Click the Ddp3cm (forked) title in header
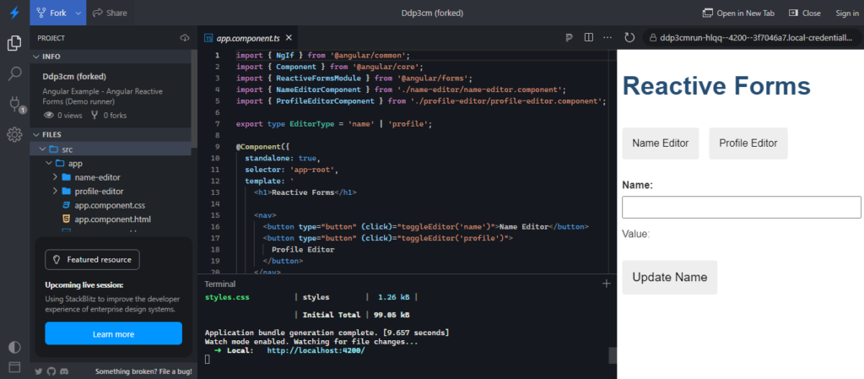This screenshot has height=379, width=864. 432,13
